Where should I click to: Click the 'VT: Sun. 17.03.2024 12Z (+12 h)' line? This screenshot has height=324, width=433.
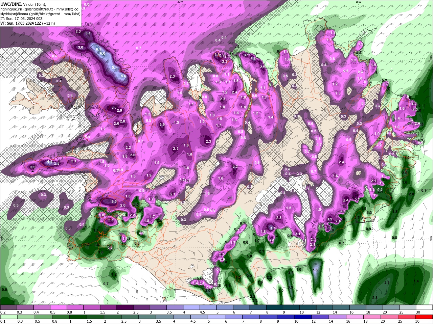(x=27, y=23)
